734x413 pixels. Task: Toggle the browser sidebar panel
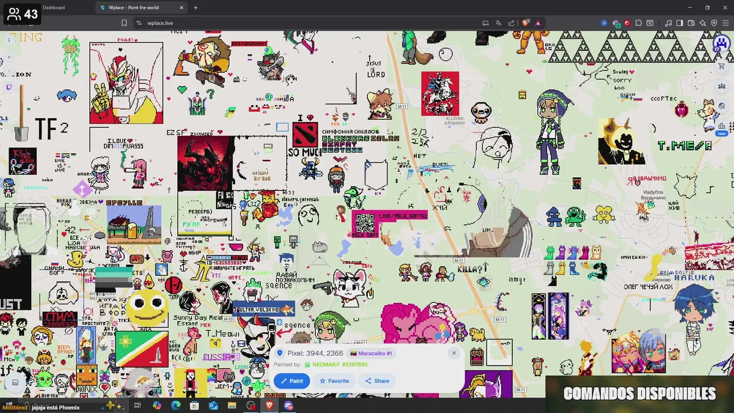(680, 23)
